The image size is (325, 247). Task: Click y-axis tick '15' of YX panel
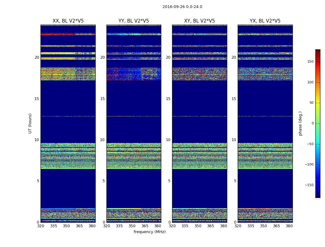point(234,99)
